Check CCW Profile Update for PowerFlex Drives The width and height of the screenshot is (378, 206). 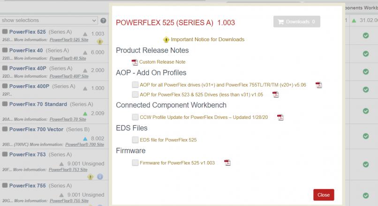pos(135,117)
